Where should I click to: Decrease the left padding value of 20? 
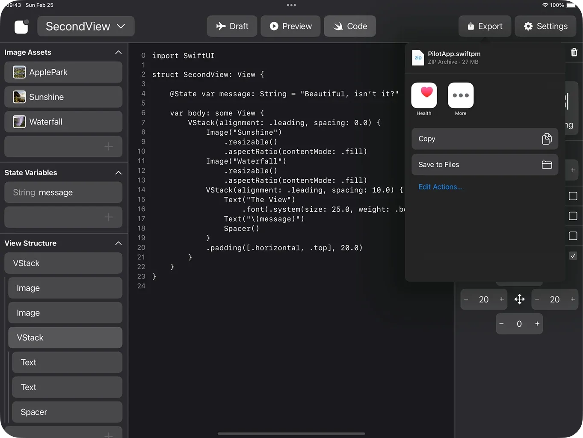coord(466,299)
